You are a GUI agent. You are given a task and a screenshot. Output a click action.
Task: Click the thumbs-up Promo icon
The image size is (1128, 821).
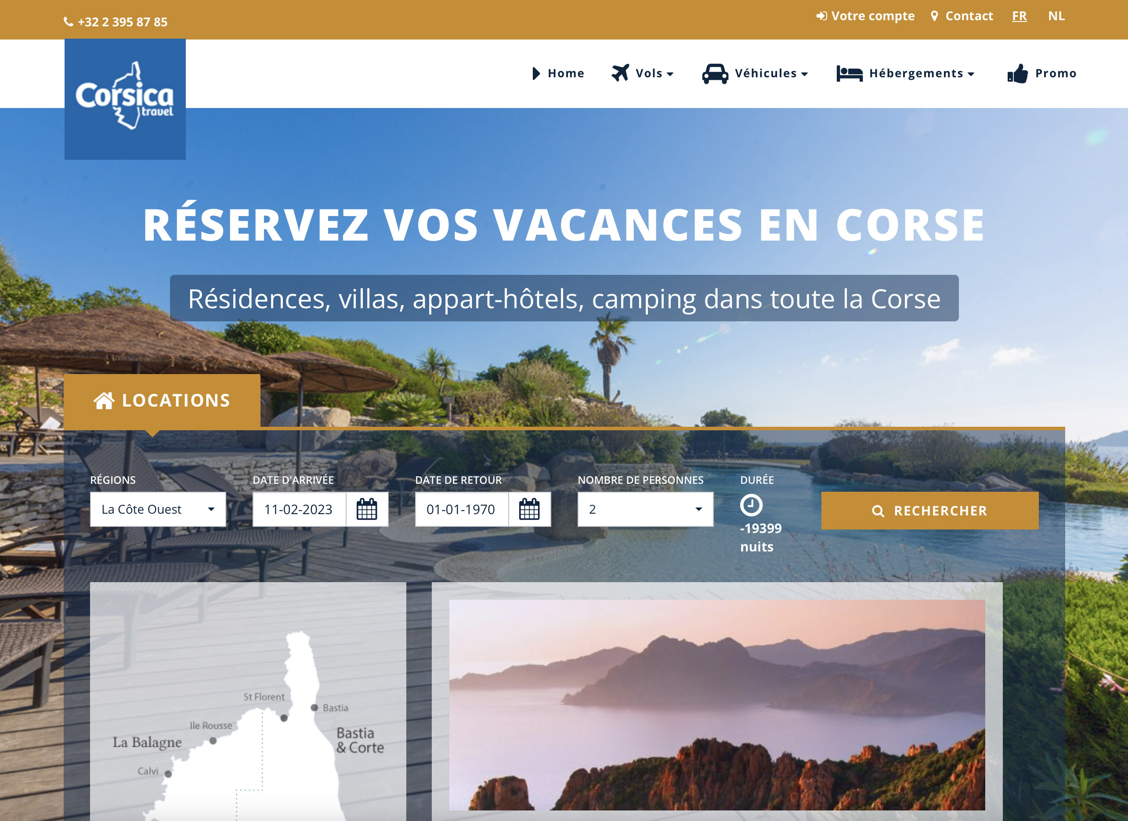(1017, 74)
